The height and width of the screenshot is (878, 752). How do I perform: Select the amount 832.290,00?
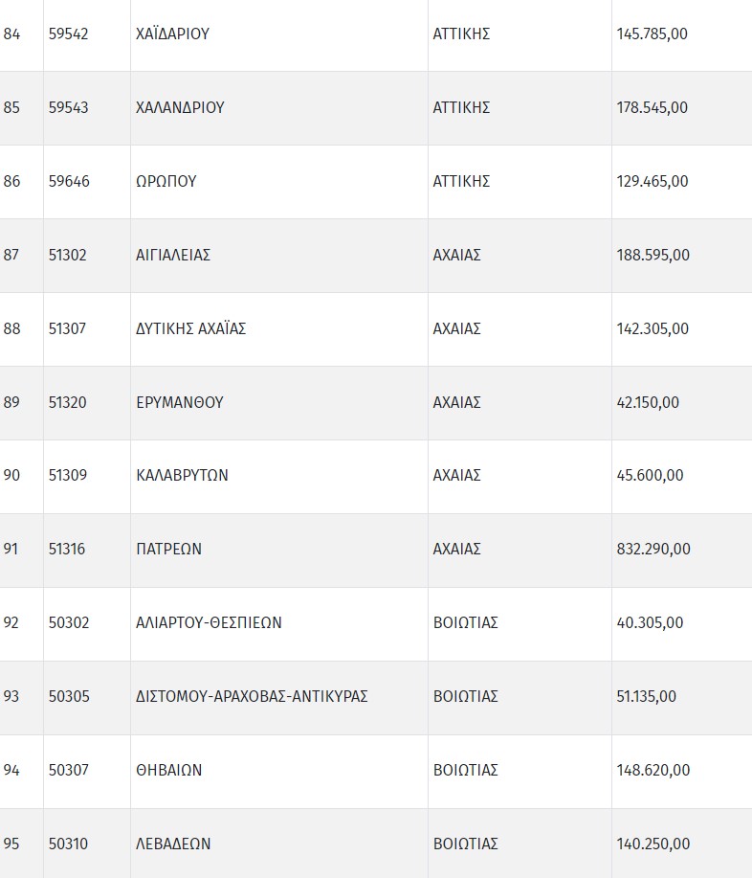[653, 550]
